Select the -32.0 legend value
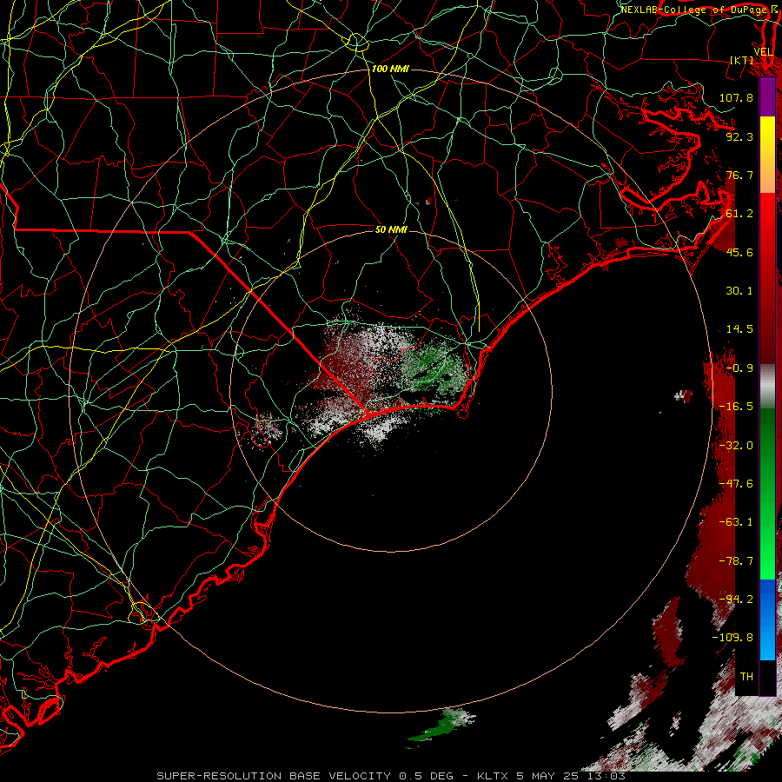 tap(736, 446)
